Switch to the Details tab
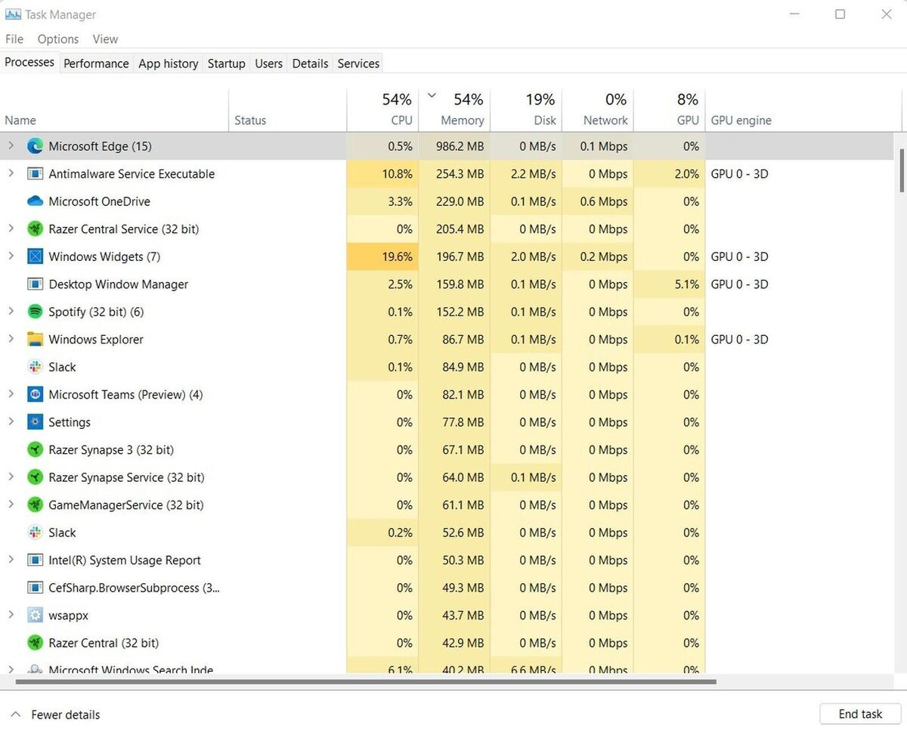Viewport: 907px width, 733px height. [x=310, y=64]
